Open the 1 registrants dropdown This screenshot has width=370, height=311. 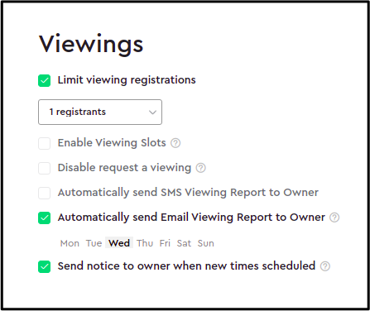tap(100, 112)
